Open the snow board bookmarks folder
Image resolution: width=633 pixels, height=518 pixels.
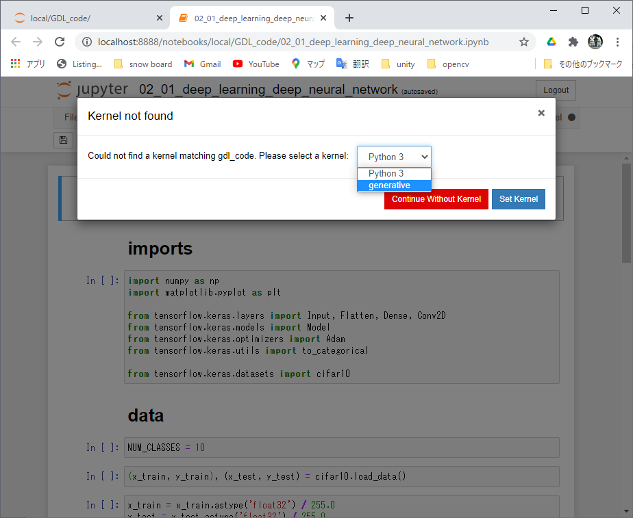[x=143, y=64]
